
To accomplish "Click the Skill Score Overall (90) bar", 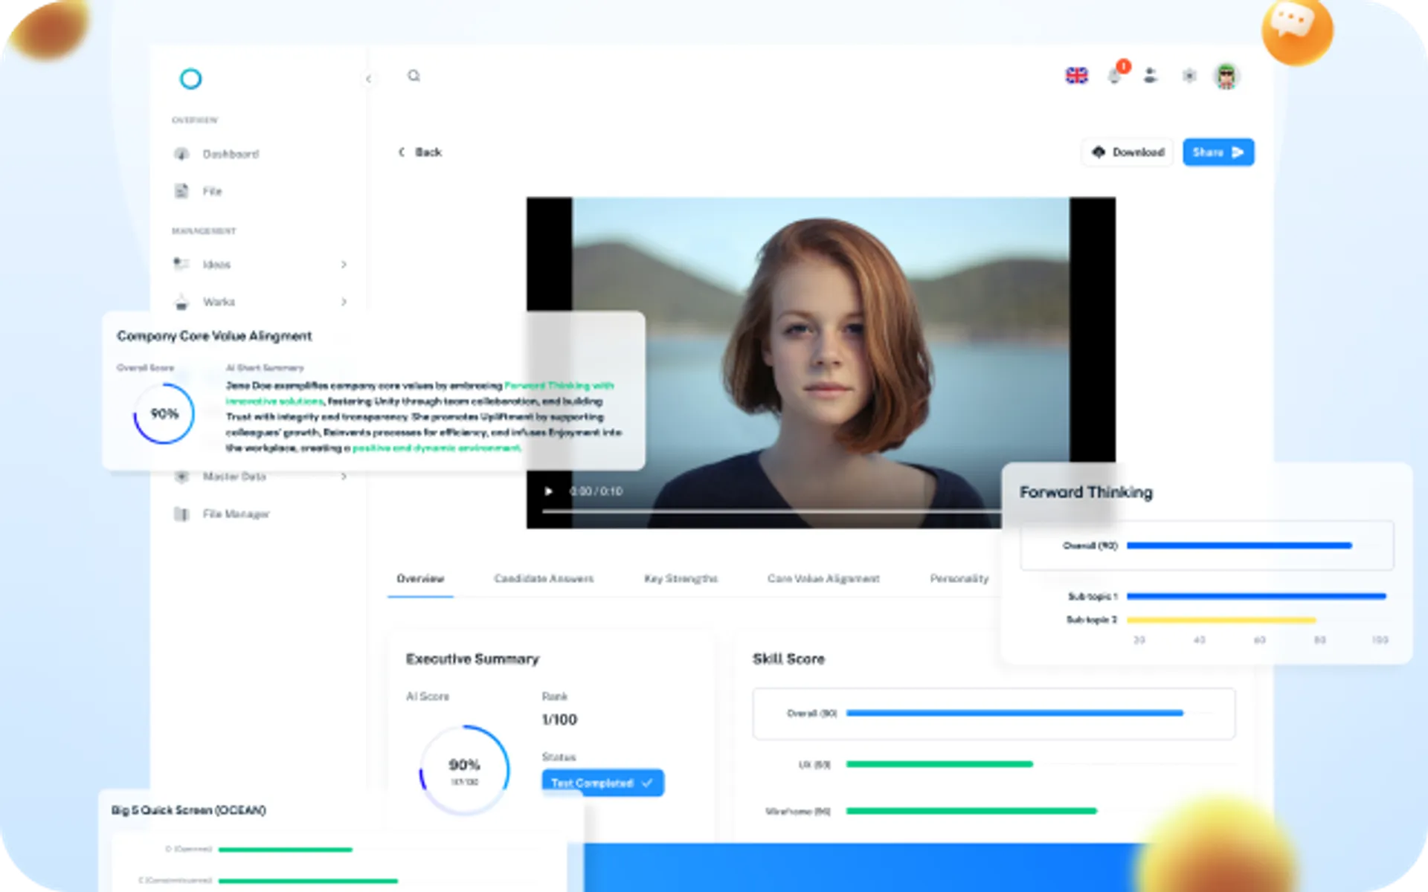I will click(1014, 714).
